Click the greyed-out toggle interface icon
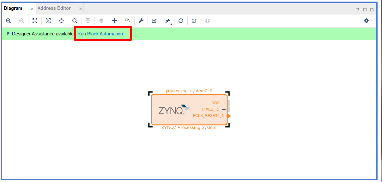382x182 pixels. tap(207, 21)
